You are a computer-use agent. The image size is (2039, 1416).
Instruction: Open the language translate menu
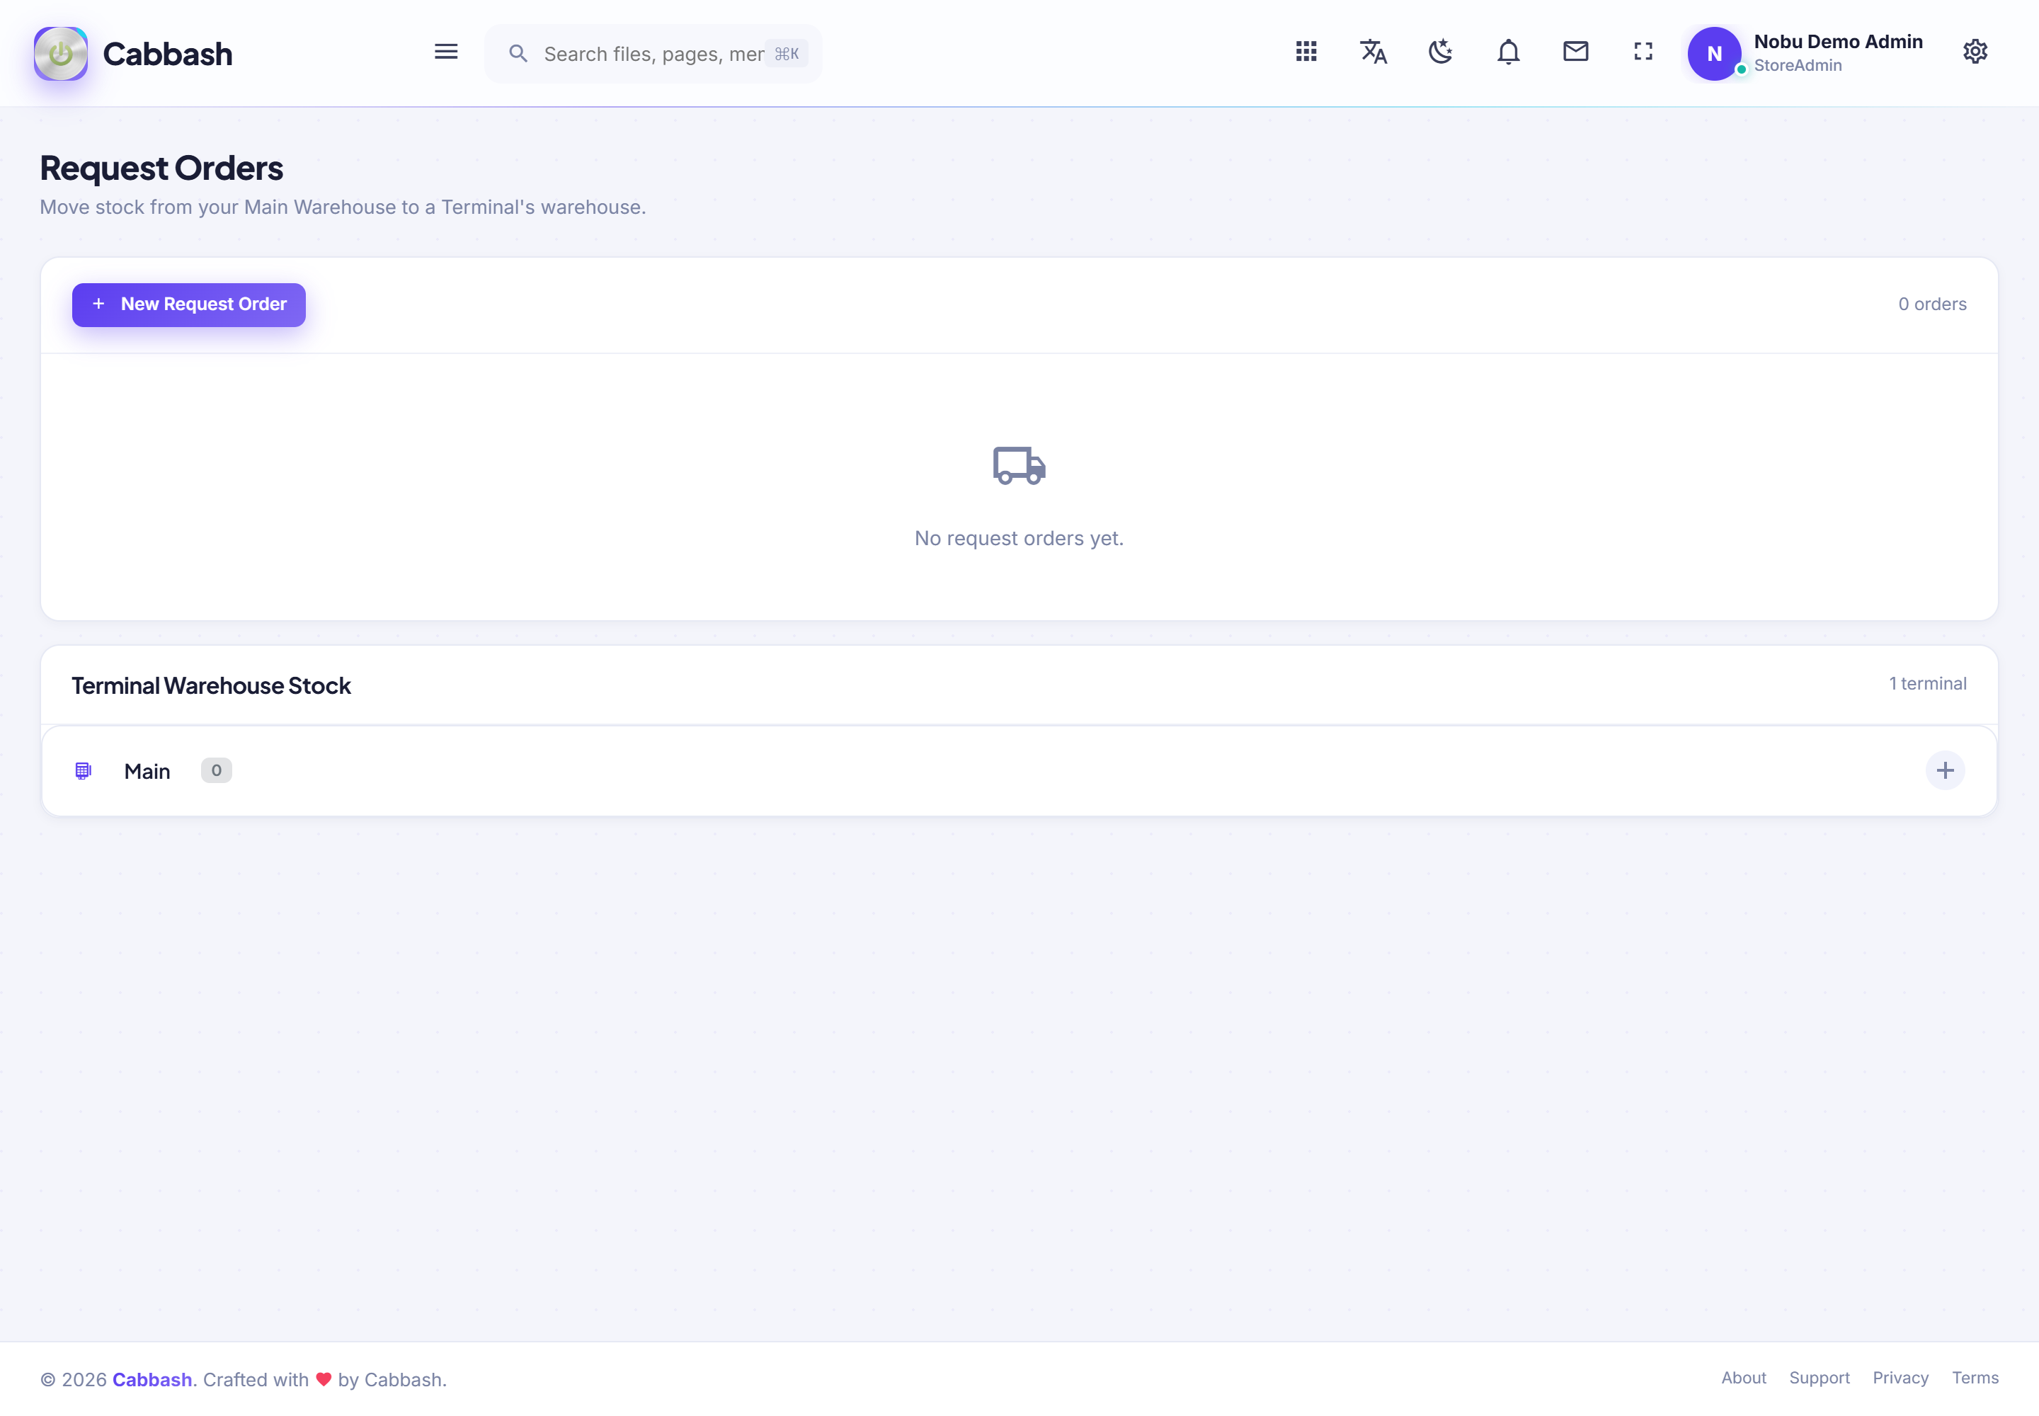[x=1373, y=52]
